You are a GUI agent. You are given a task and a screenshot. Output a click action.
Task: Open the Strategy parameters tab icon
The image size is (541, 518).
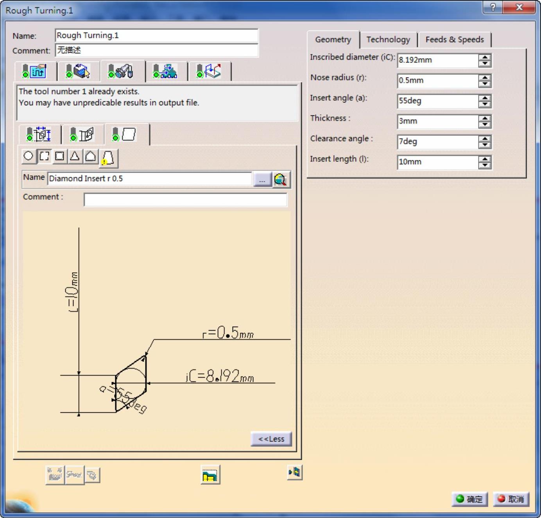pos(34,71)
